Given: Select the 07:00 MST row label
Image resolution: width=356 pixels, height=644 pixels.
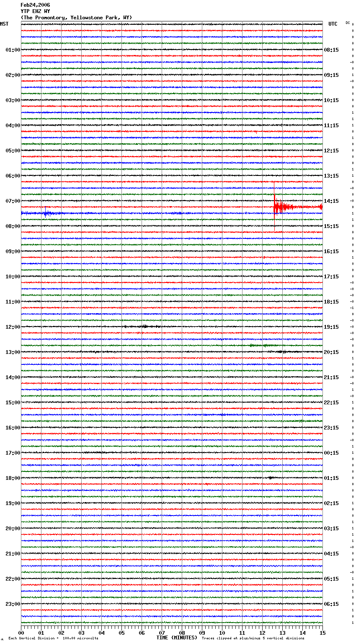Looking at the screenshot, I should click(13, 201).
